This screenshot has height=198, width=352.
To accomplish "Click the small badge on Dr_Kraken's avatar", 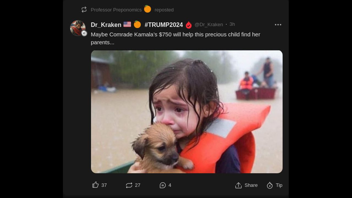I will tap(84, 33).
